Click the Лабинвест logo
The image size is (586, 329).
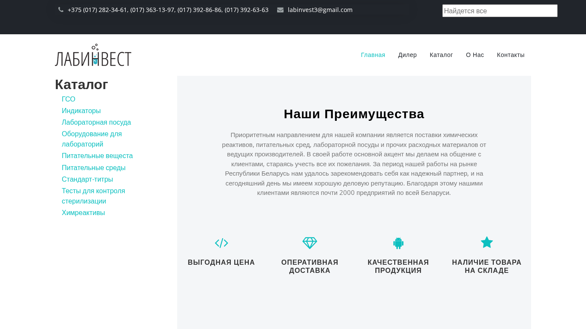[x=93, y=55]
